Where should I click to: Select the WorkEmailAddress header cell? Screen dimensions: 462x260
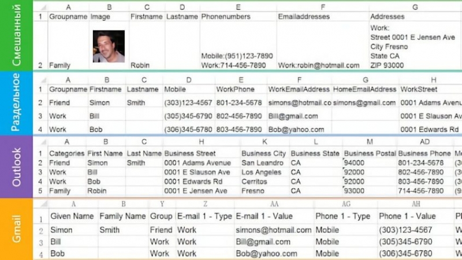pyautogui.click(x=299, y=90)
